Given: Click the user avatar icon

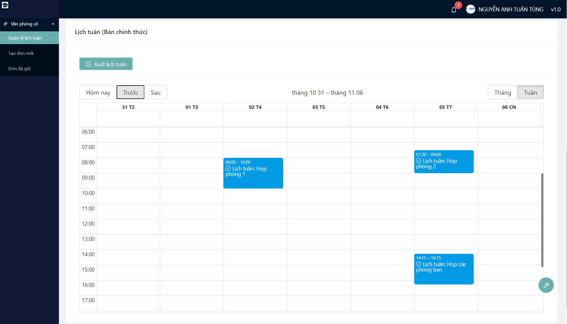Looking at the screenshot, I should [x=470, y=9].
